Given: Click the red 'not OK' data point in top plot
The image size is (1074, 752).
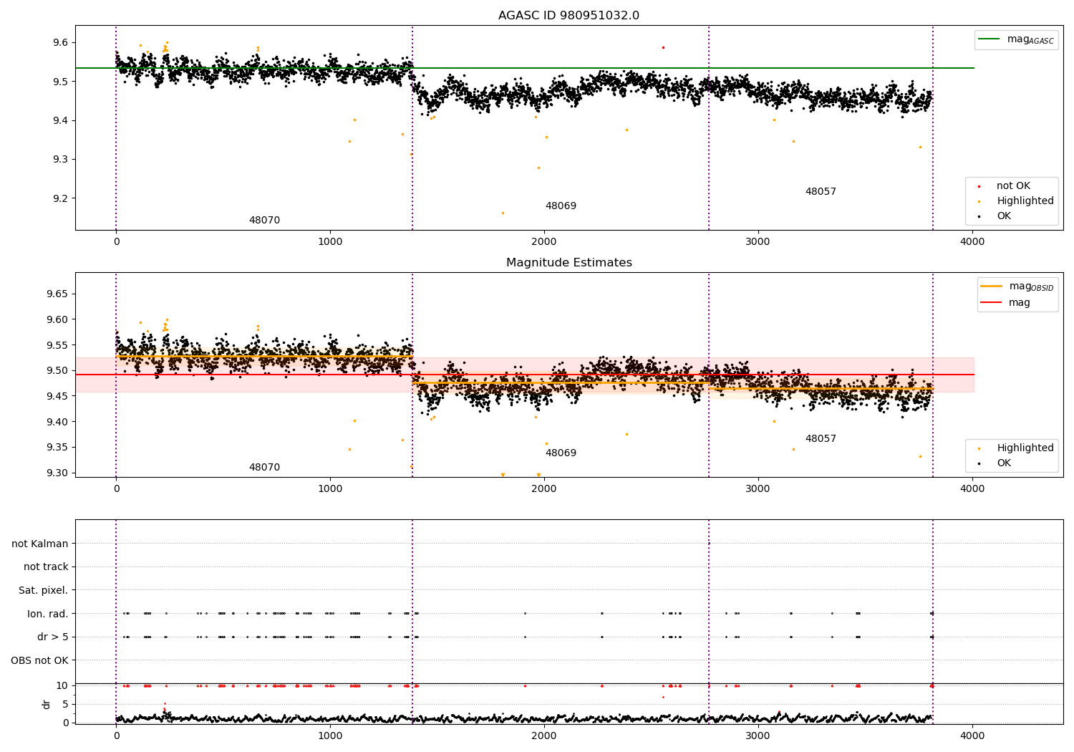Looking at the screenshot, I should (x=663, y=47).
